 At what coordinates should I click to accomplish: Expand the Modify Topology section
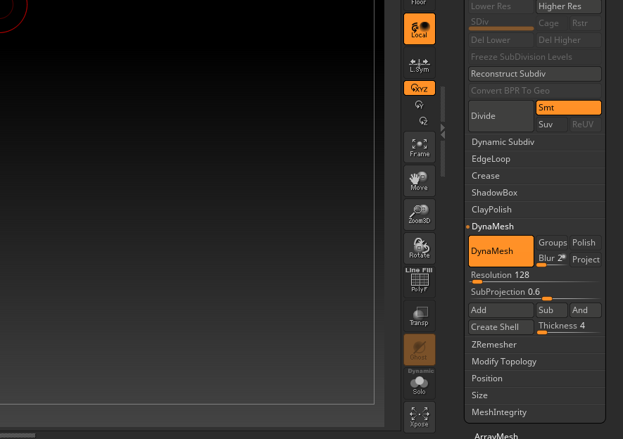tap(535, 362)
